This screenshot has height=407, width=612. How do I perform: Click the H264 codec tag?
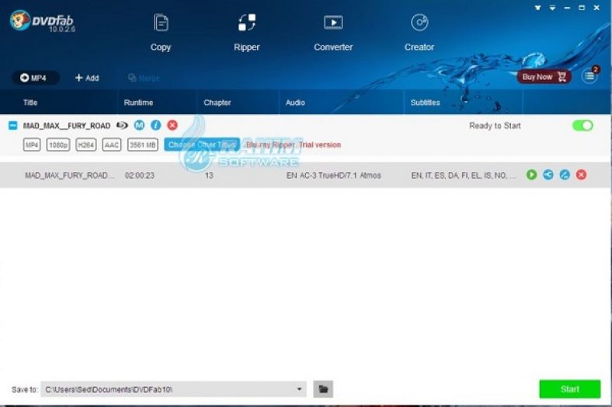click(x=86, y=144)
